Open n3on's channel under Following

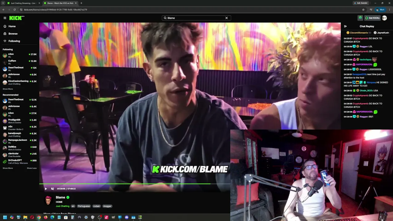pos(20,55)
